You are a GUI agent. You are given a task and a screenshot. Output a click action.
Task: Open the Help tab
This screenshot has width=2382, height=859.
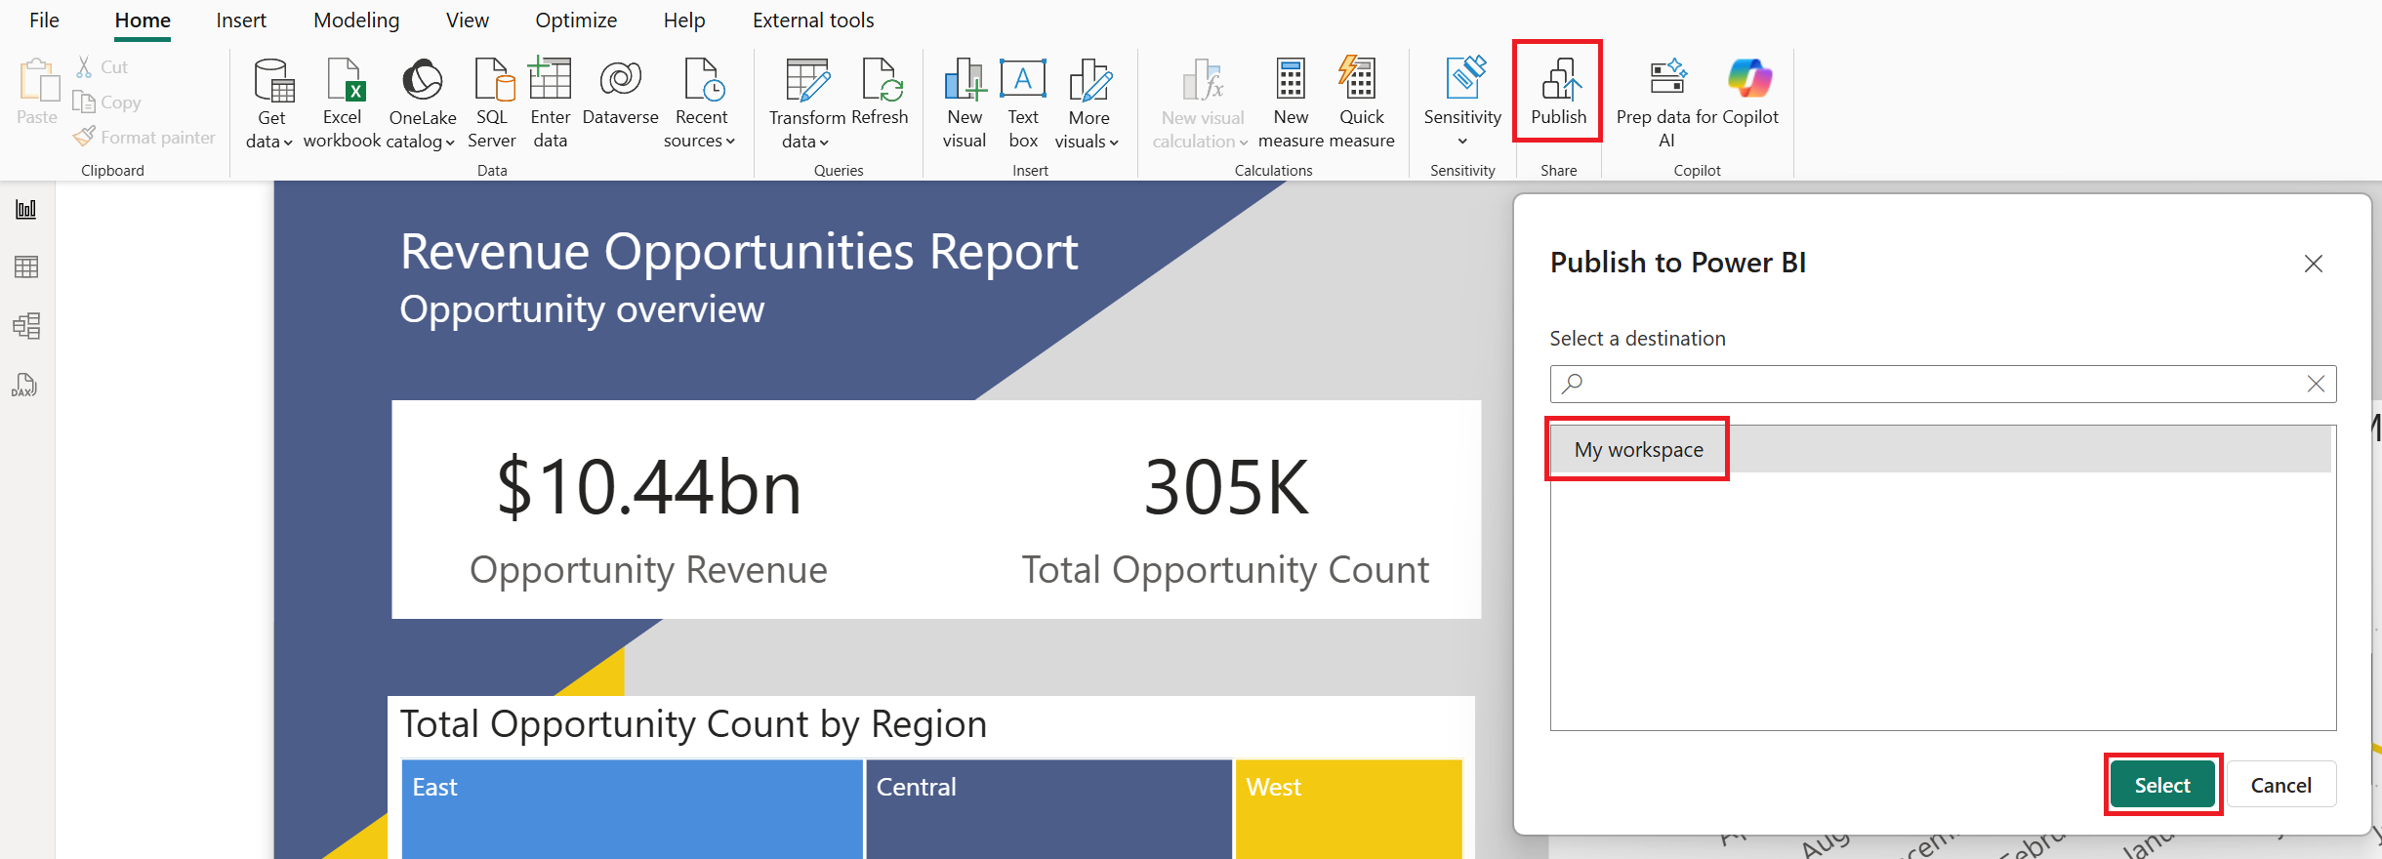(684, 20)
